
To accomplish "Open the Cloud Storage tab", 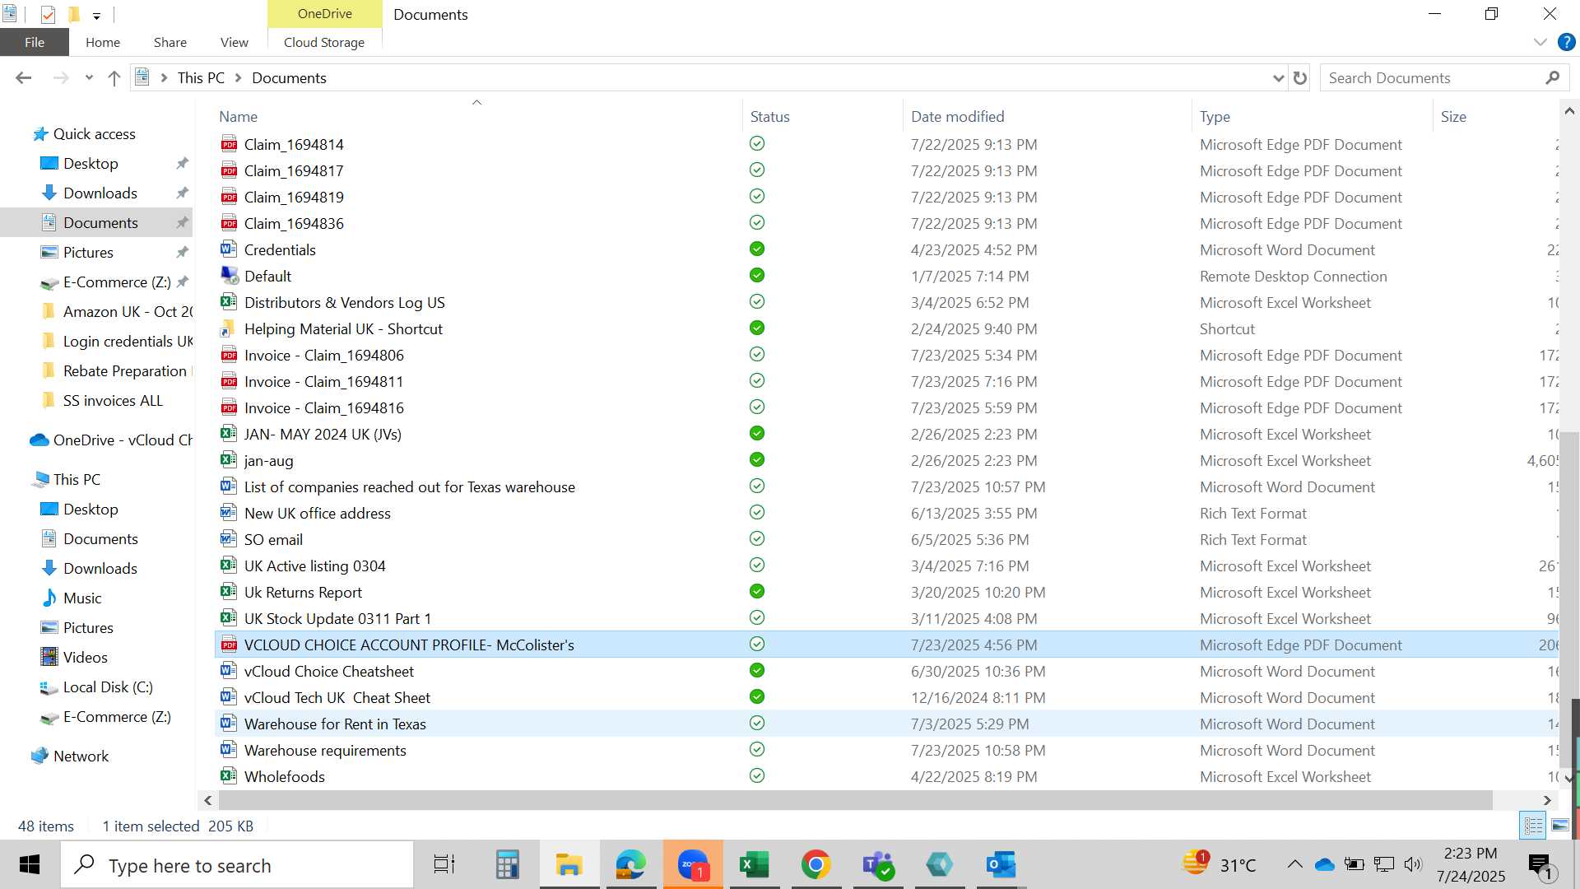I will coord(324,42).
